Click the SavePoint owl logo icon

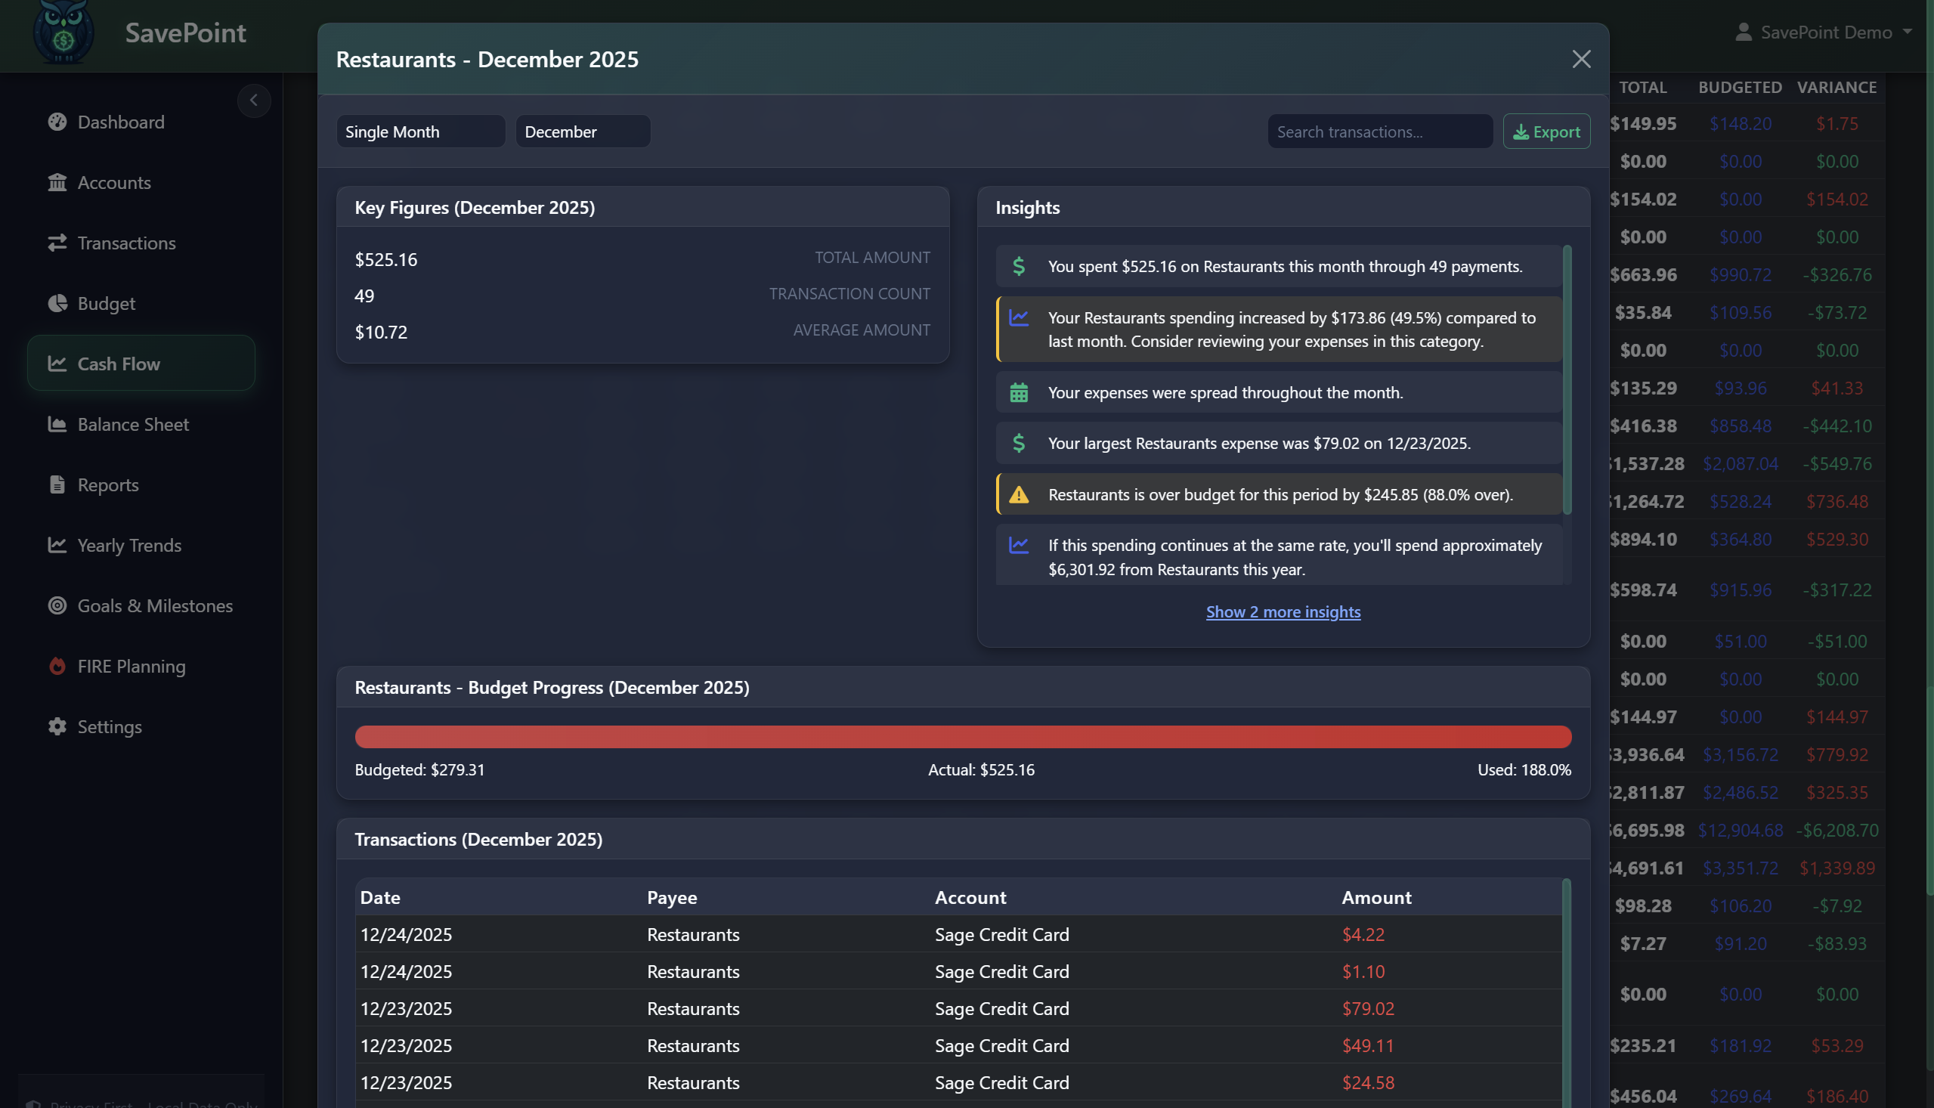(x=63, y=32)
